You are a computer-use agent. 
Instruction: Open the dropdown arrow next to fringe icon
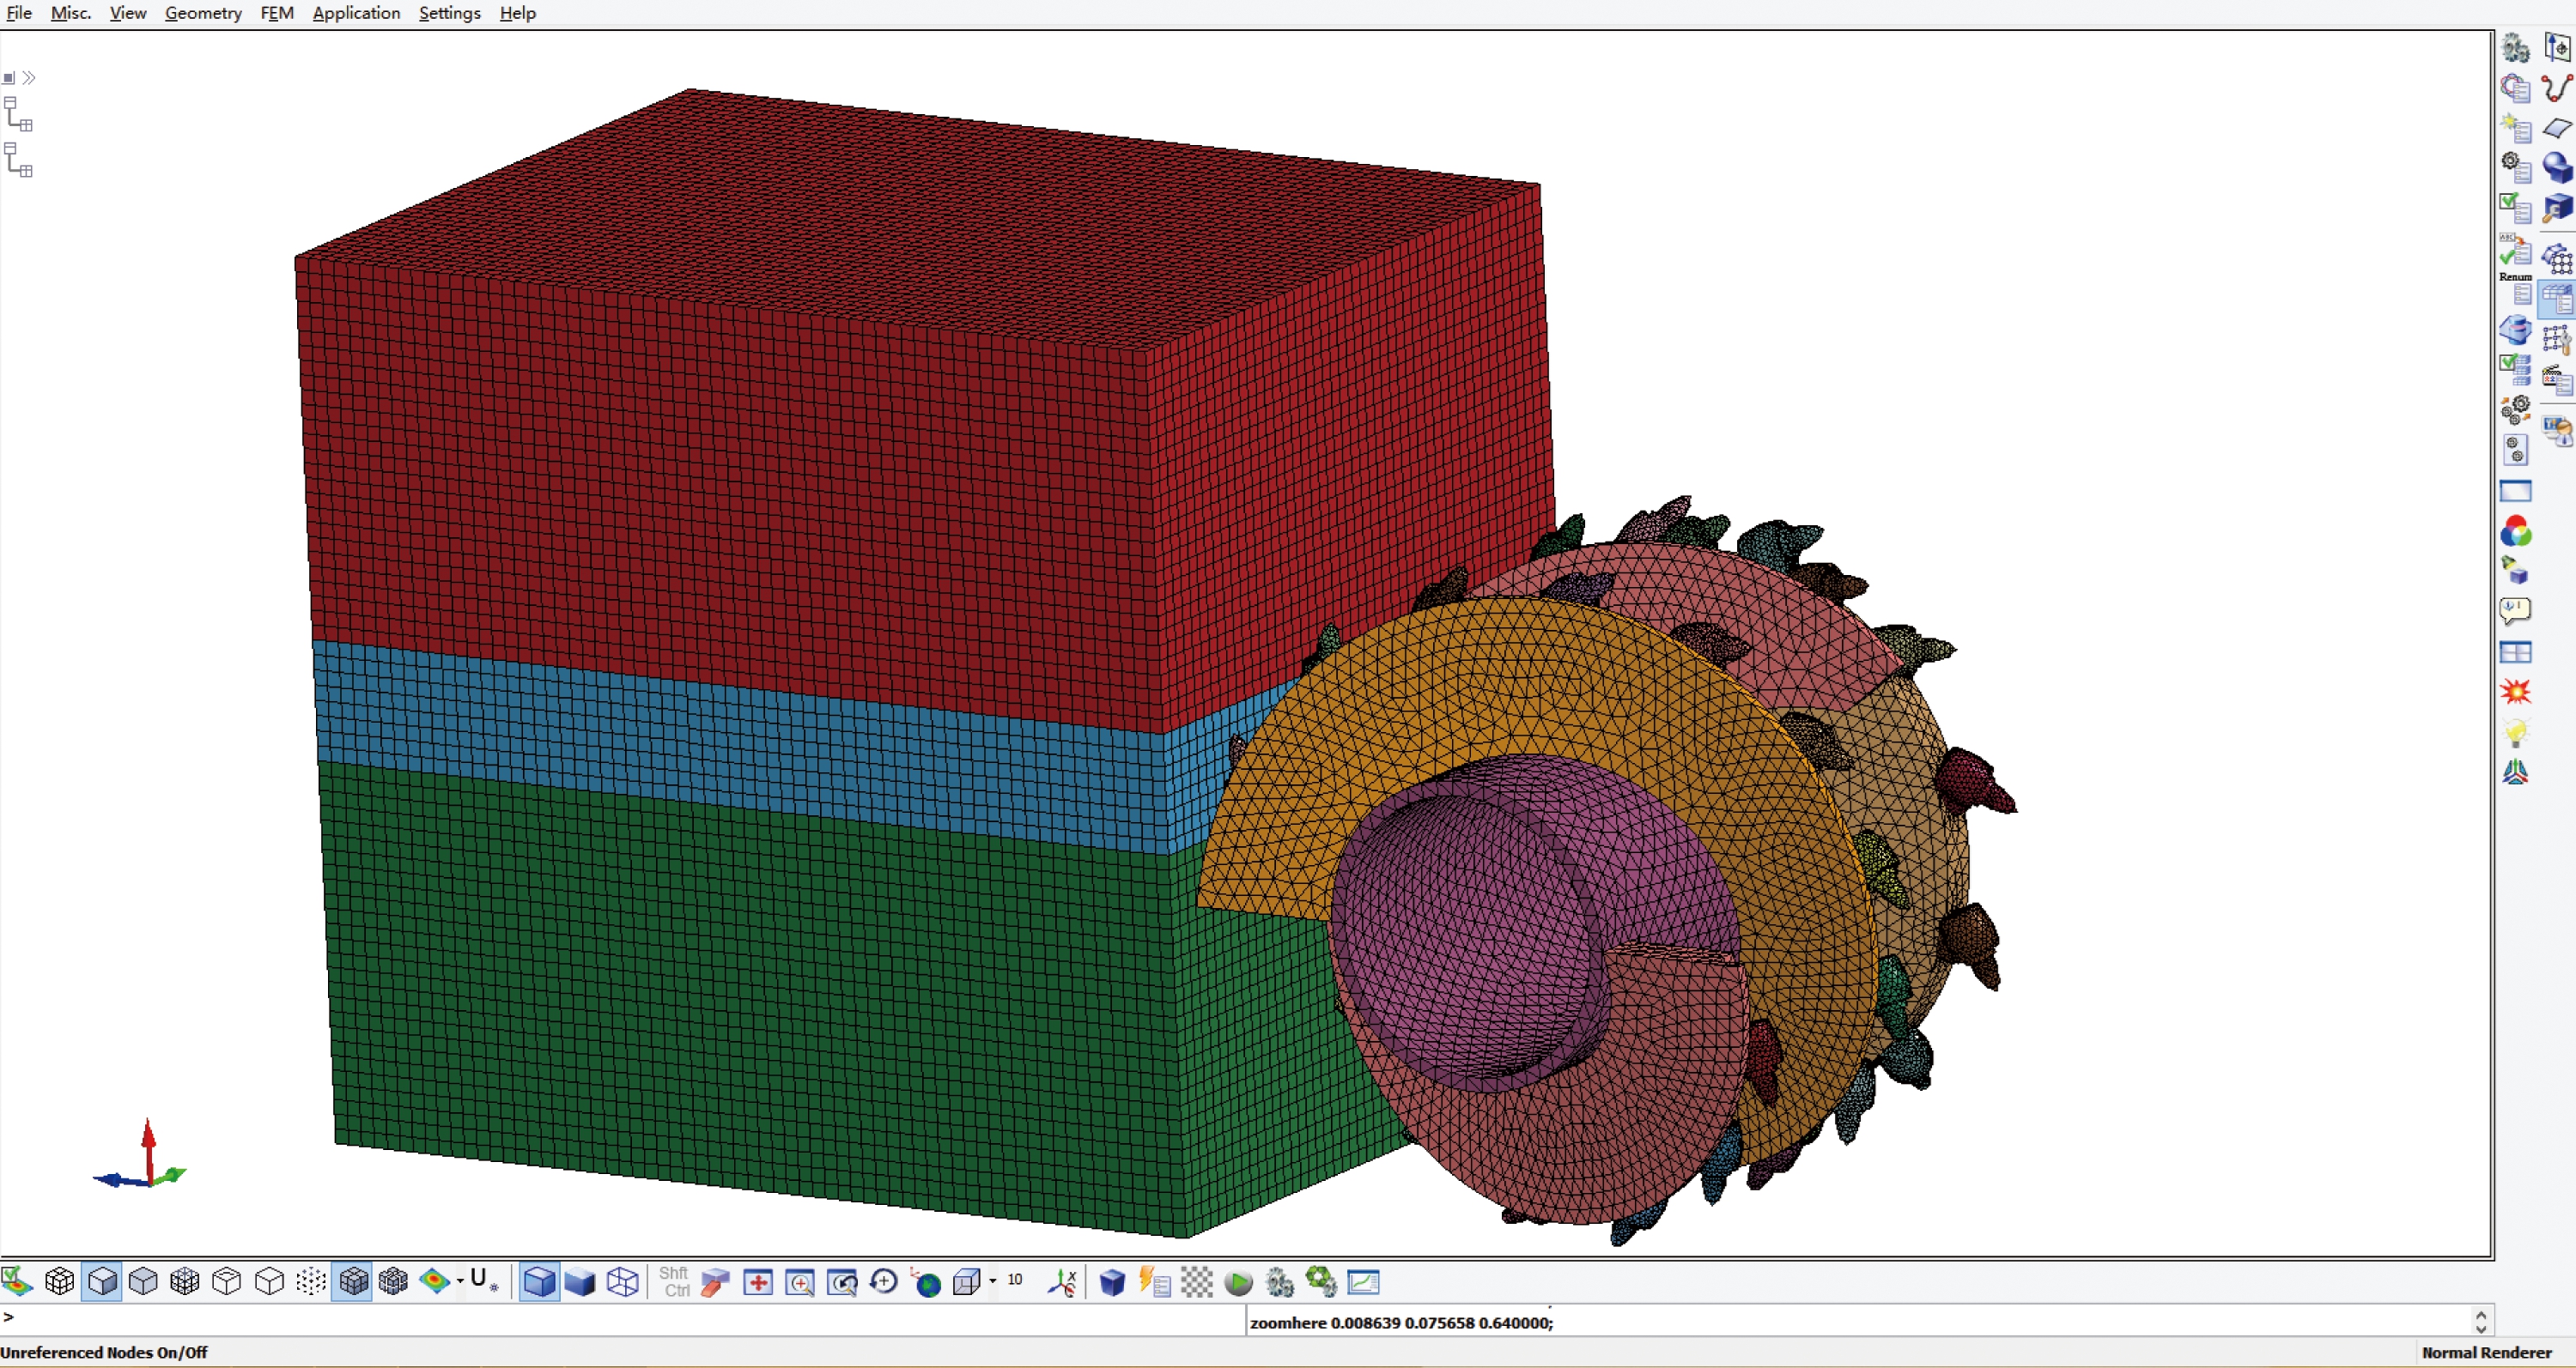tap(460, 1281)
